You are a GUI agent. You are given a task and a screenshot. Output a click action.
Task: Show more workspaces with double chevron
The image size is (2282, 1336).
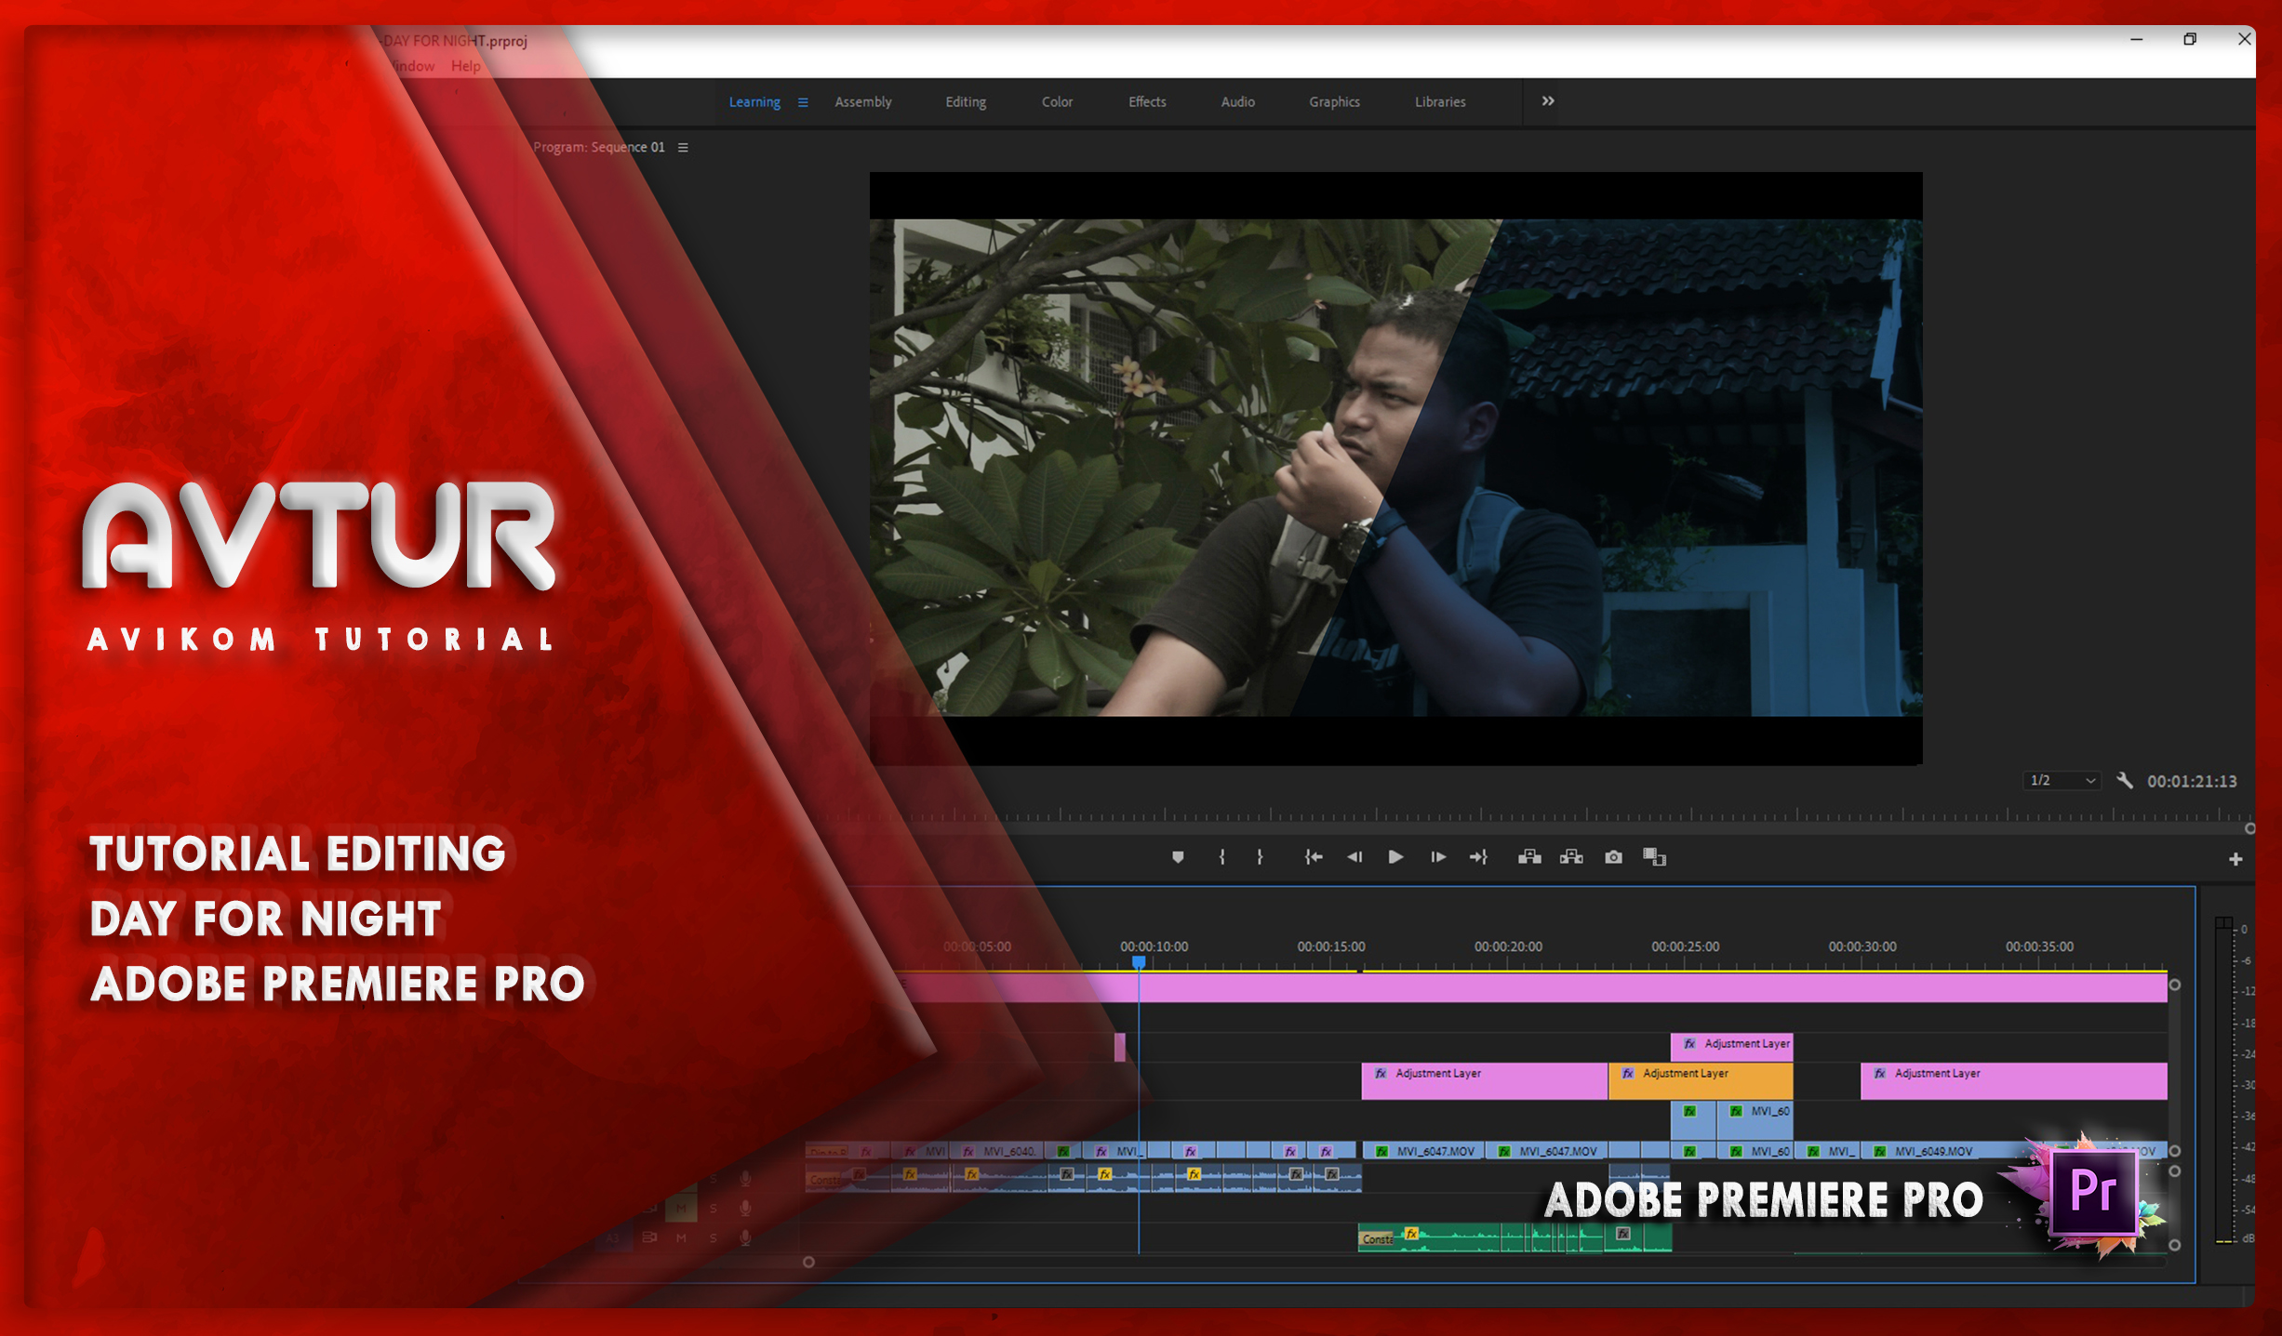(x=1548, y=101)
